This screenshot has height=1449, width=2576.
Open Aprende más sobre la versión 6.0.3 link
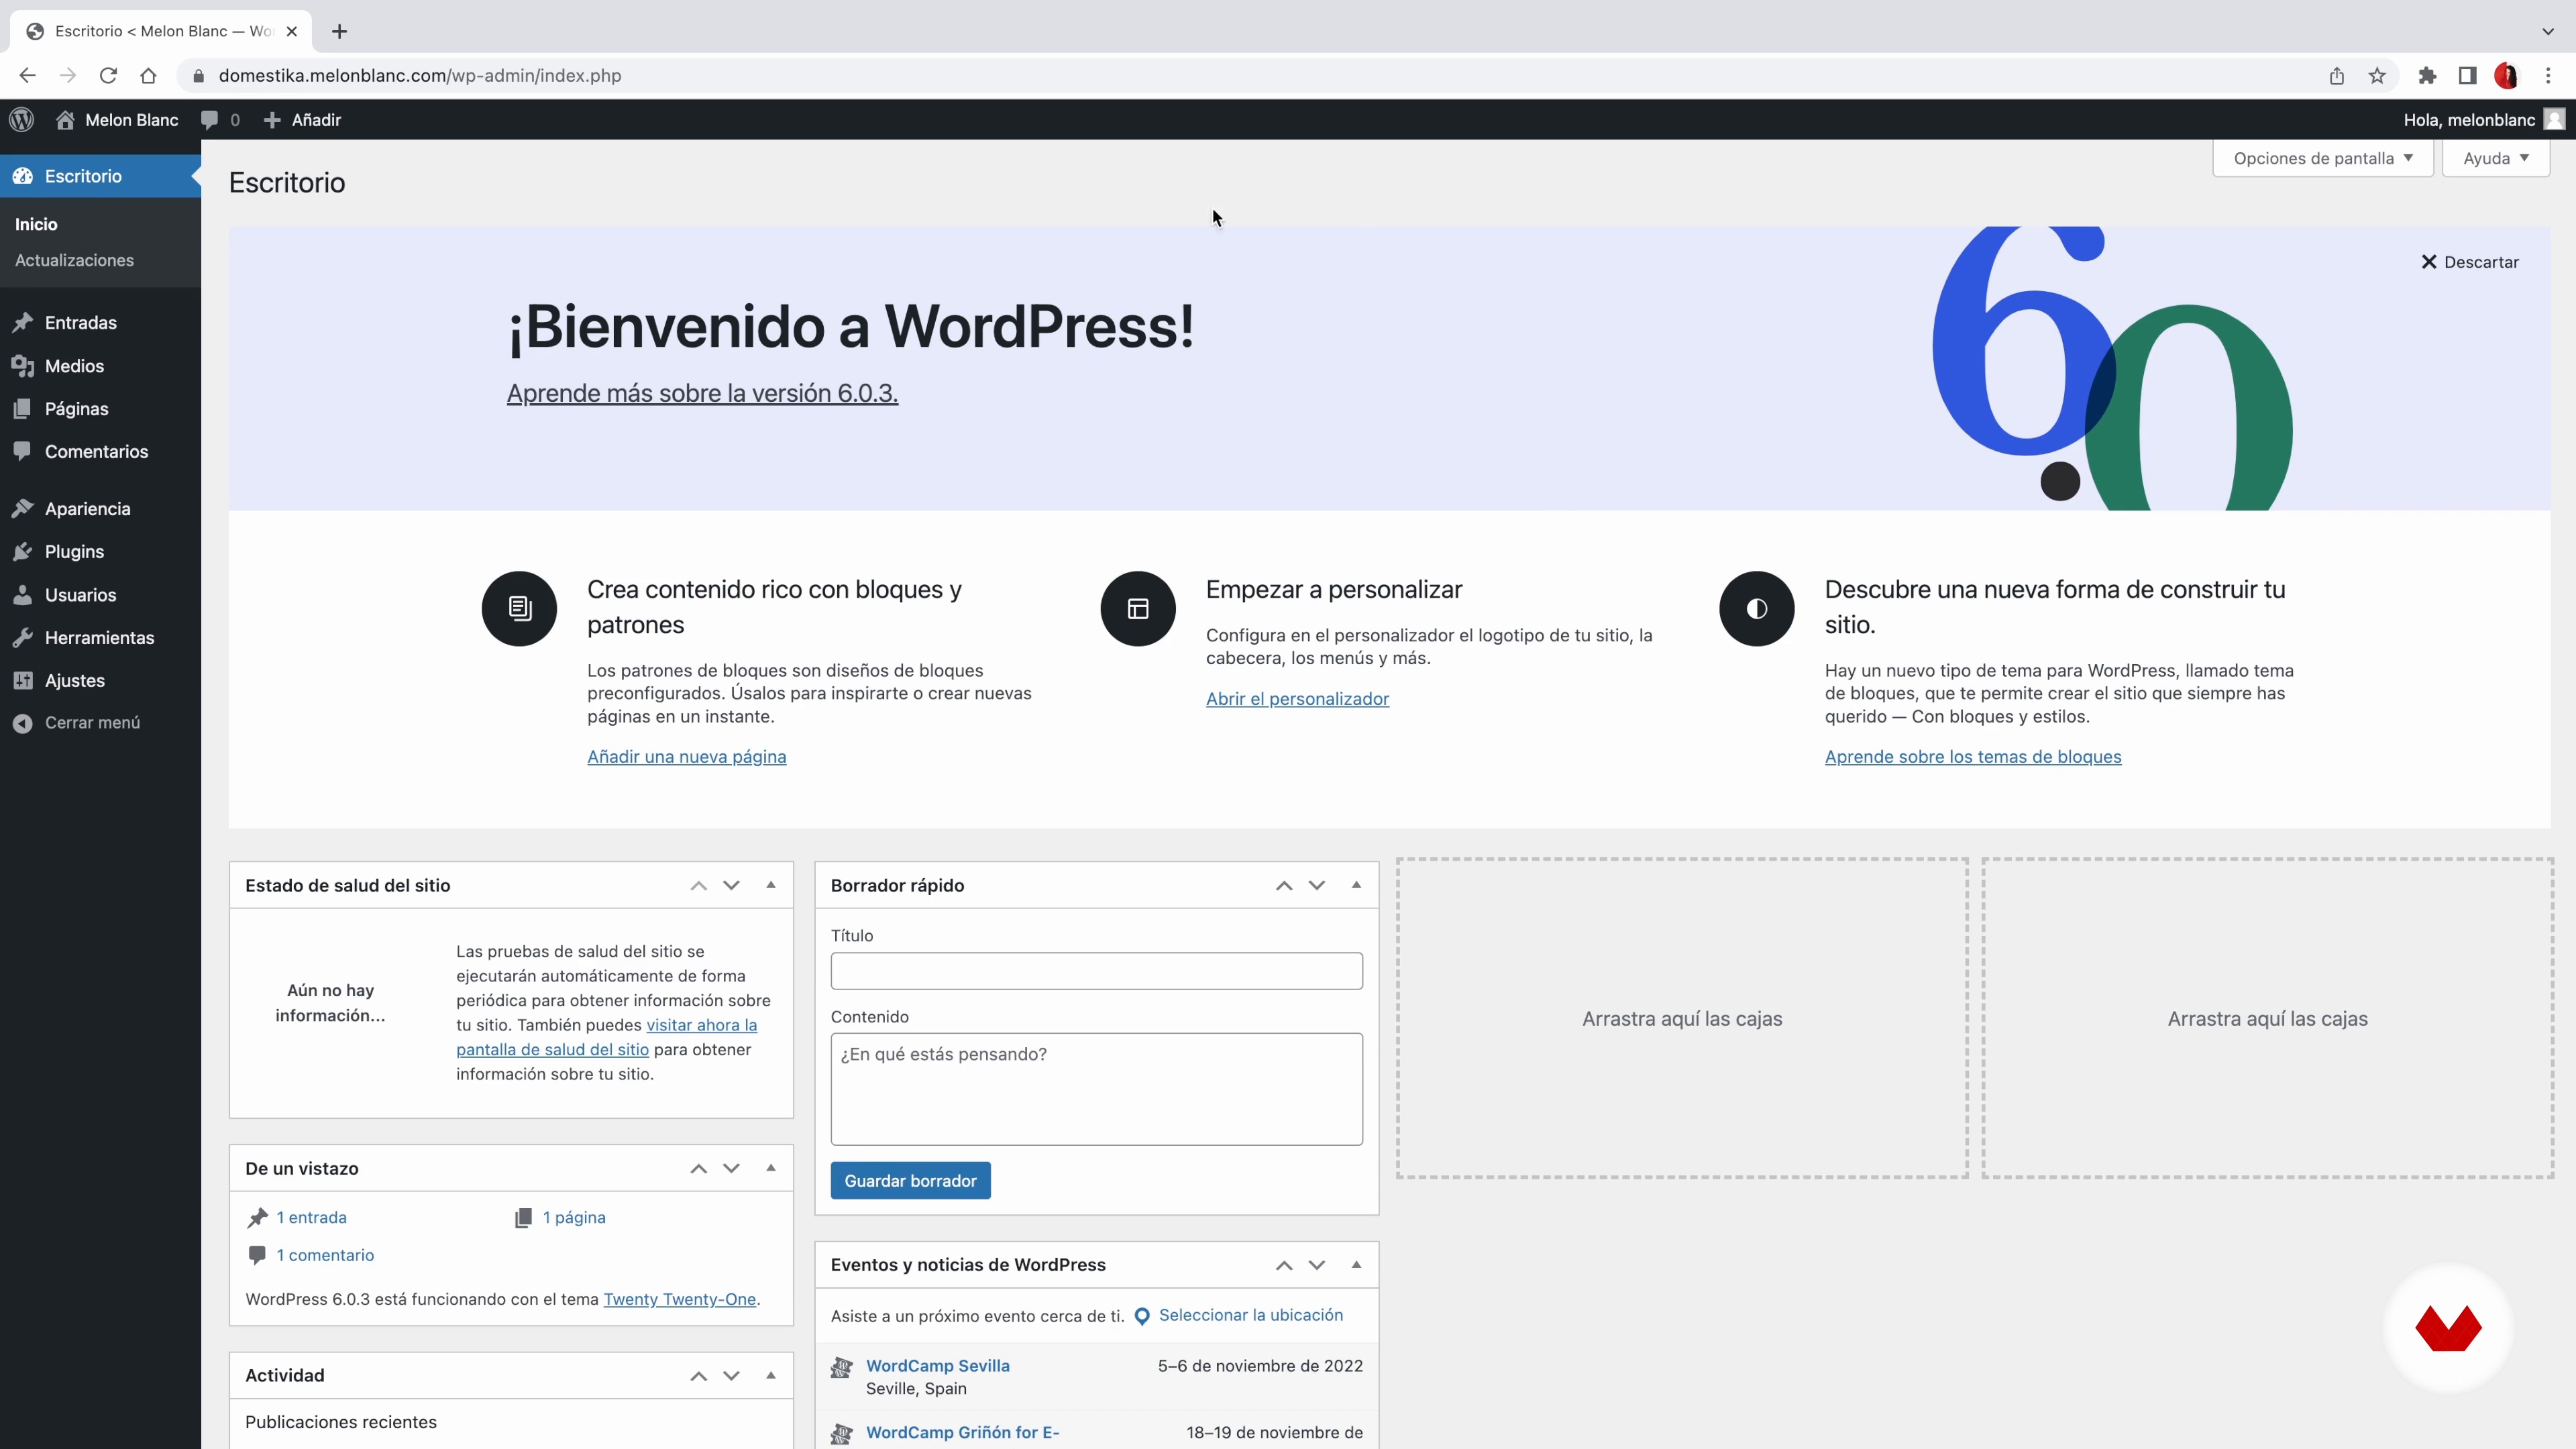702,393
